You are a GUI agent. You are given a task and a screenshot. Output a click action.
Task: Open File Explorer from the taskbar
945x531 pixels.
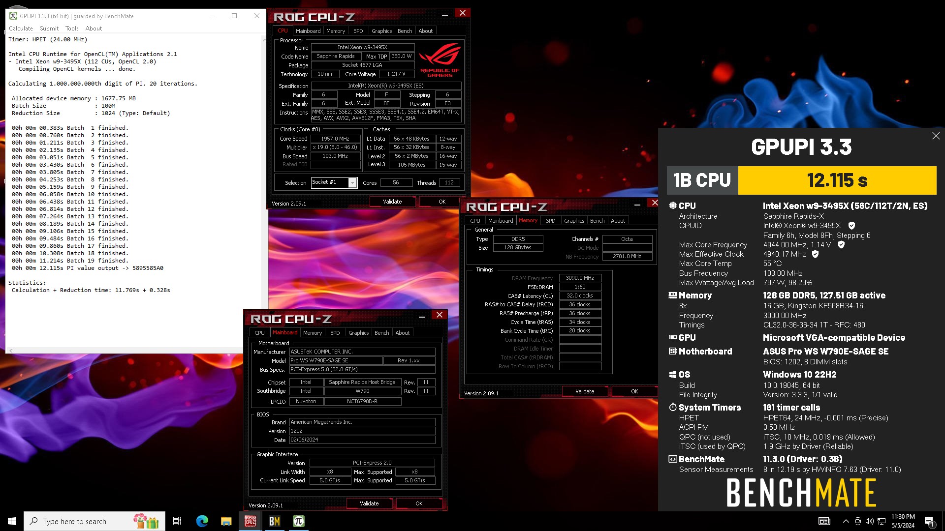(x=226, y=521)
